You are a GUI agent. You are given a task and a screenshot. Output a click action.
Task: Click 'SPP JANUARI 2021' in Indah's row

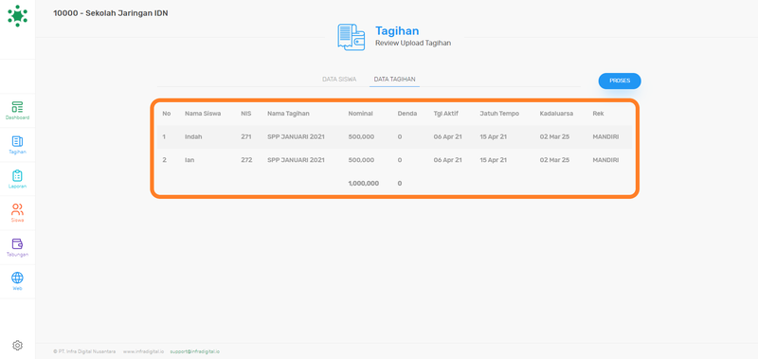(x=296, y=136)
